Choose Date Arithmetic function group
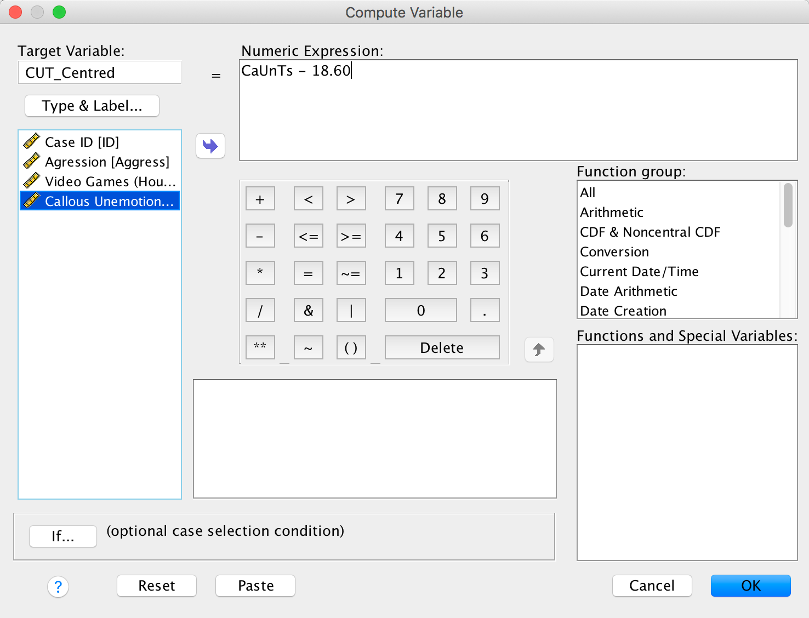 629,291
